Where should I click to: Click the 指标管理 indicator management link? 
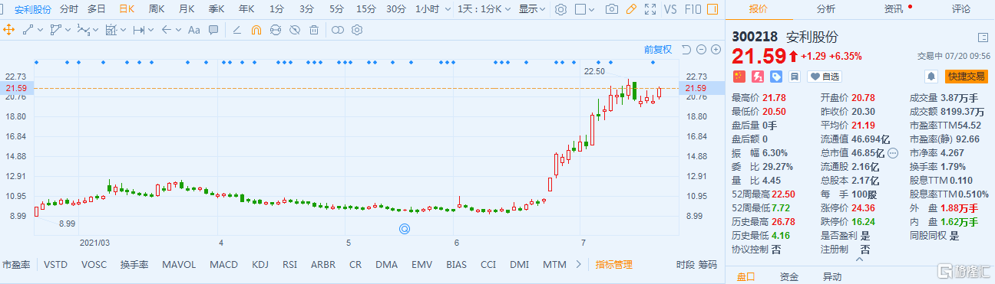(x=614, y=265)
